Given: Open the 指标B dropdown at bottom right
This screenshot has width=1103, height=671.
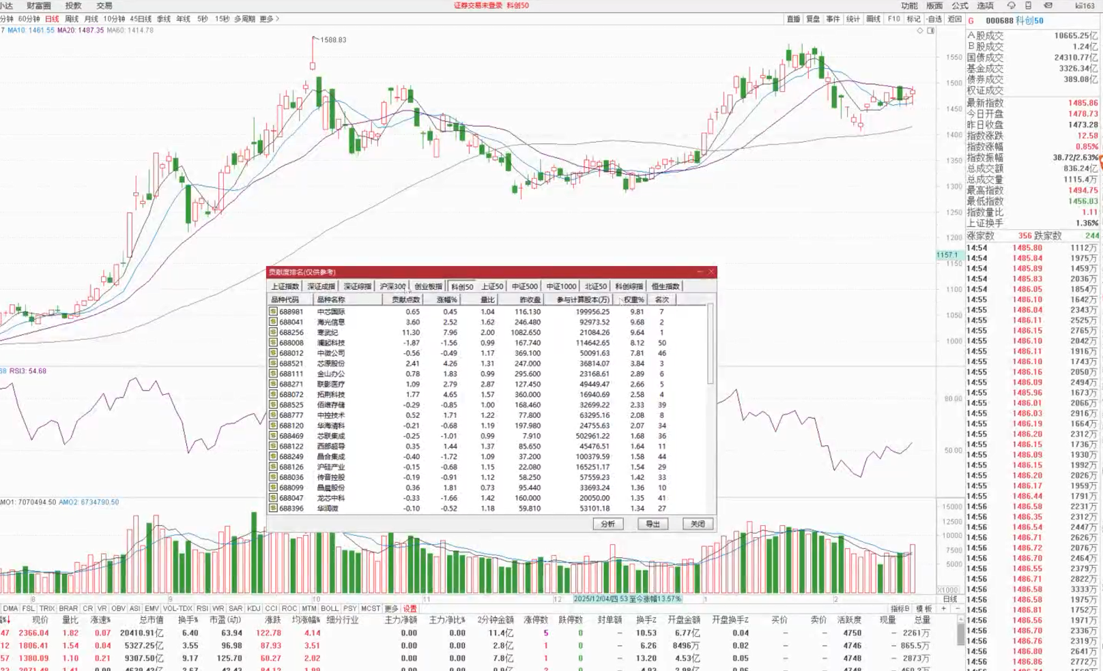Looking at the screenshot, I should [x=900, y=608].
